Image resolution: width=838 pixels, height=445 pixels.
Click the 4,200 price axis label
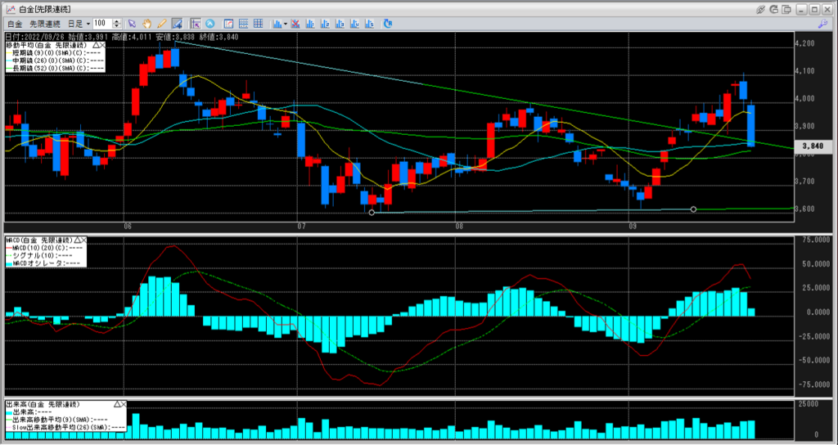pyautogui.click(x=805, y=43)
